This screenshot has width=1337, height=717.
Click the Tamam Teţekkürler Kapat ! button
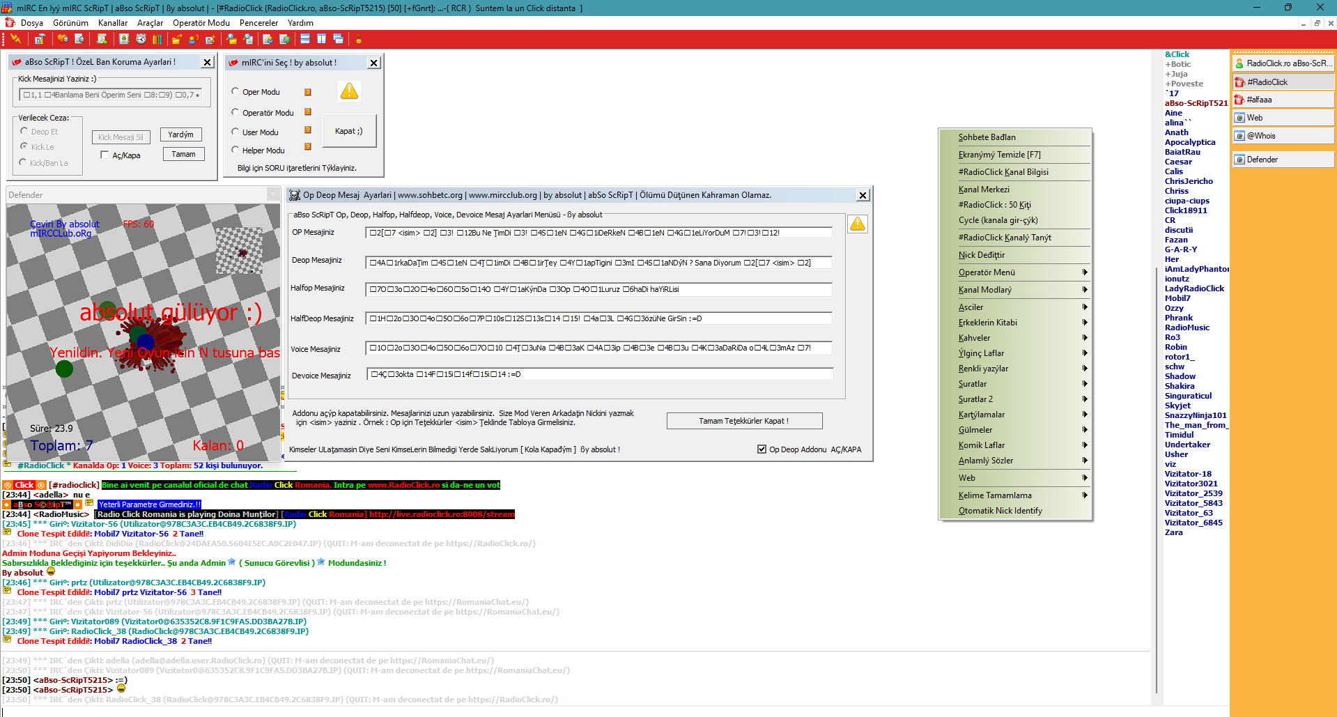point(744,421)
